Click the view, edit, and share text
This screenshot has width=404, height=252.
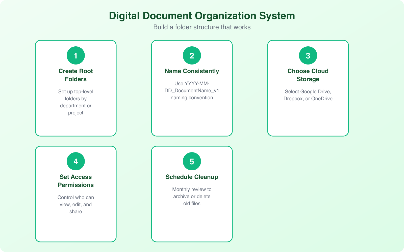(x=75, y=204)
